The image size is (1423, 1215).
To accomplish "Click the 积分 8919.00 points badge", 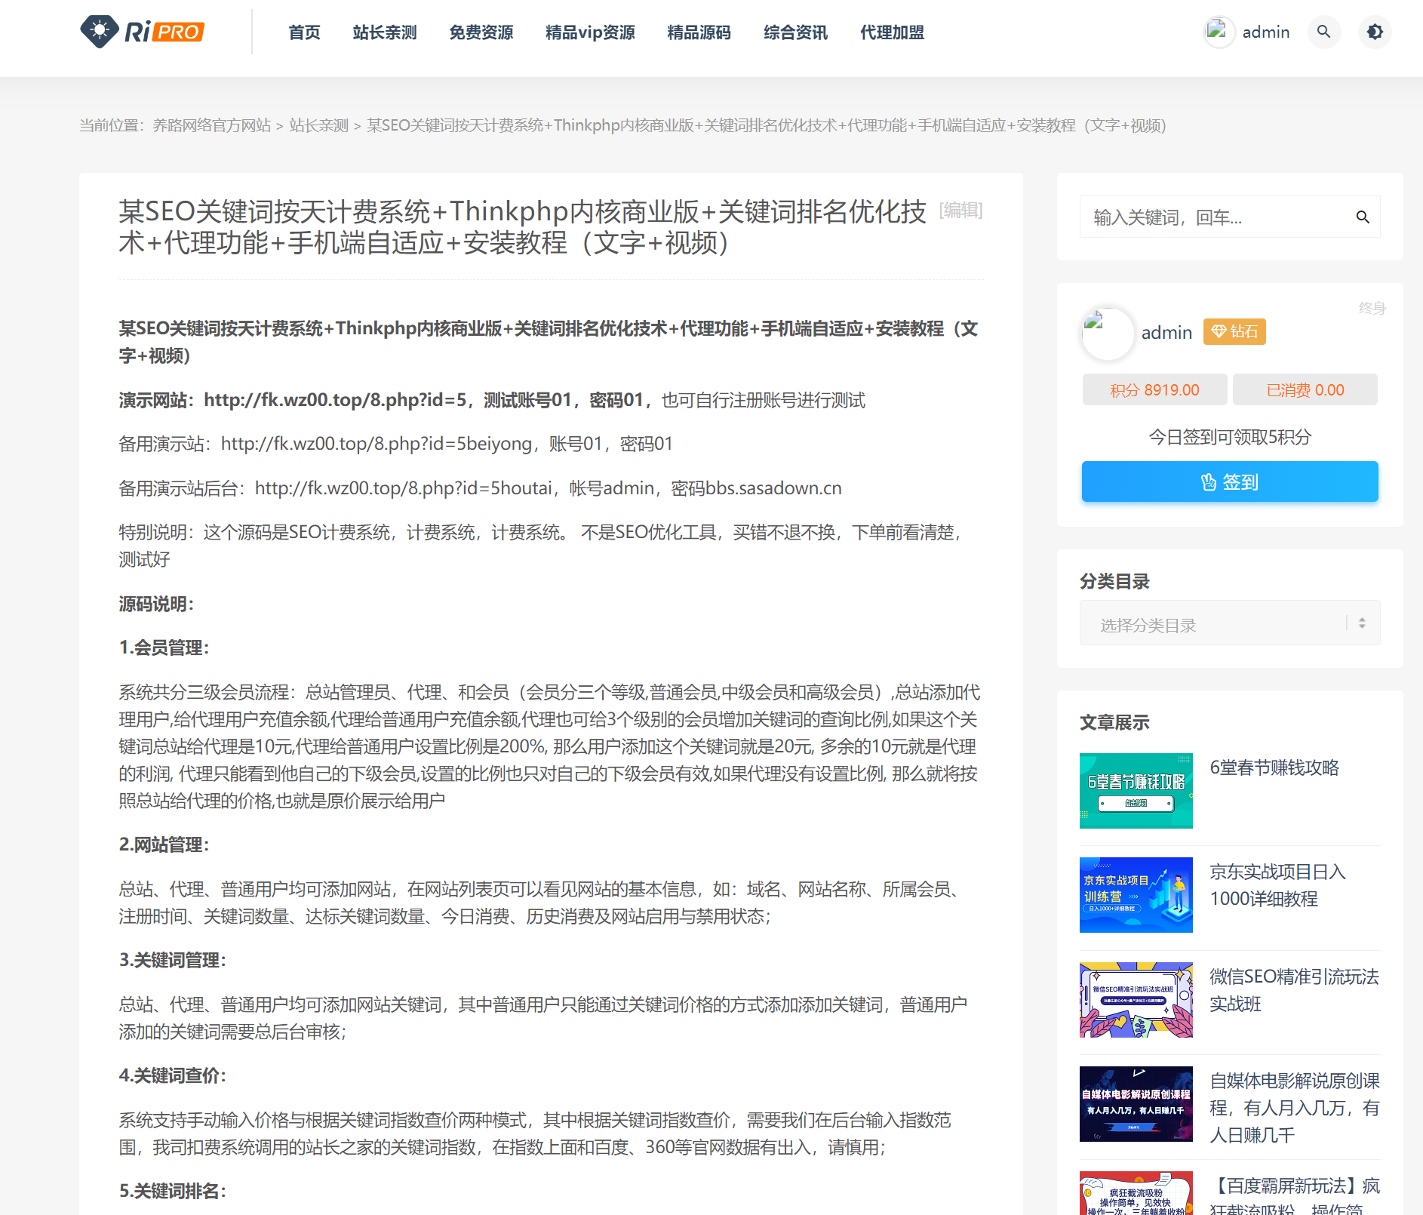I will 1154,390.
